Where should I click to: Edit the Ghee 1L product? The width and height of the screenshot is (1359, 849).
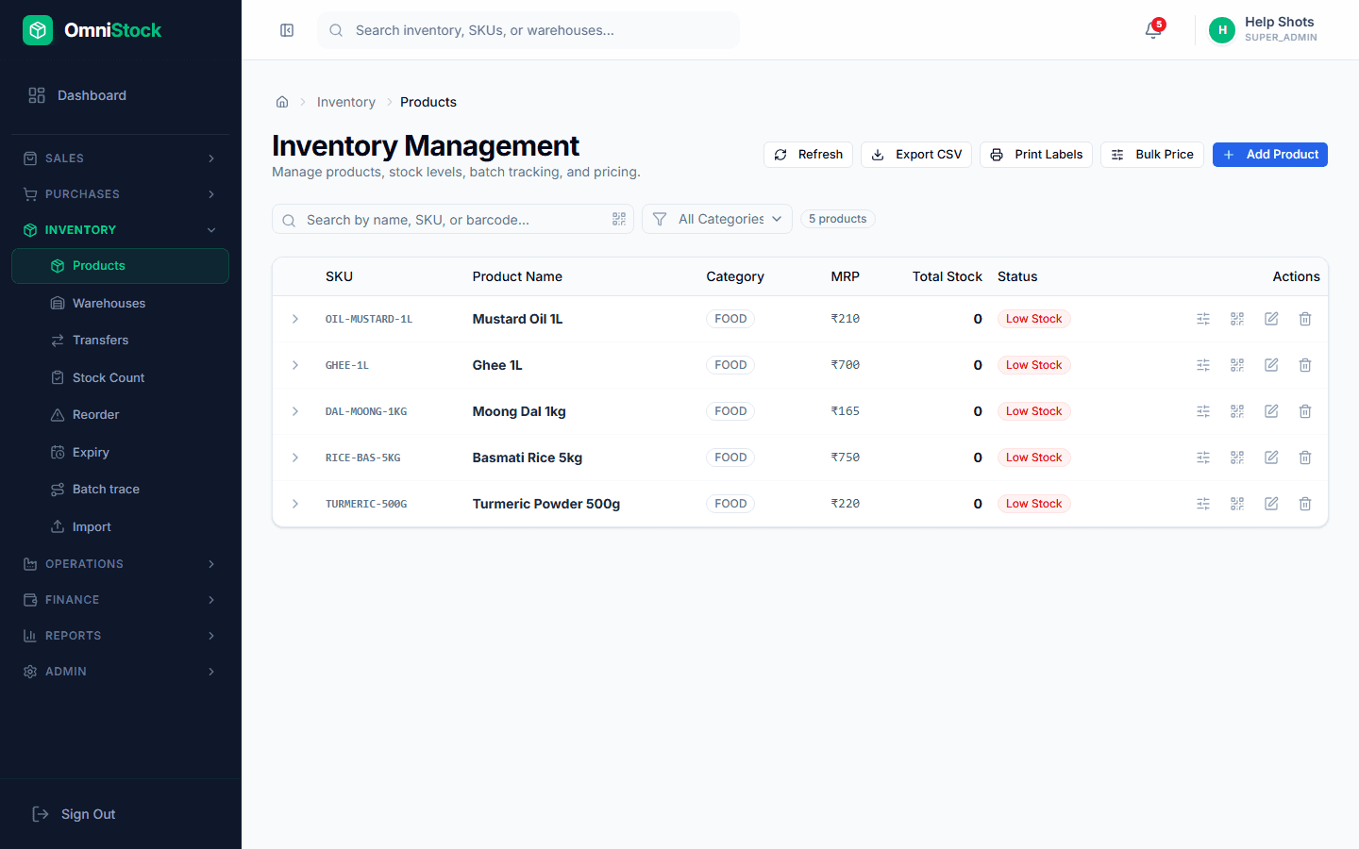pyautogui.click(x=1271, y=365)
